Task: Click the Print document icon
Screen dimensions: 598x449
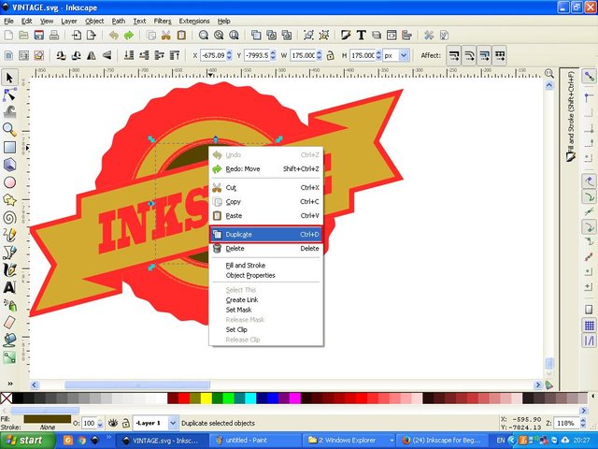Action: [54, 36]
